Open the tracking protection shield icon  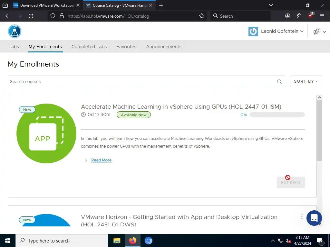(x=53, y=16)
